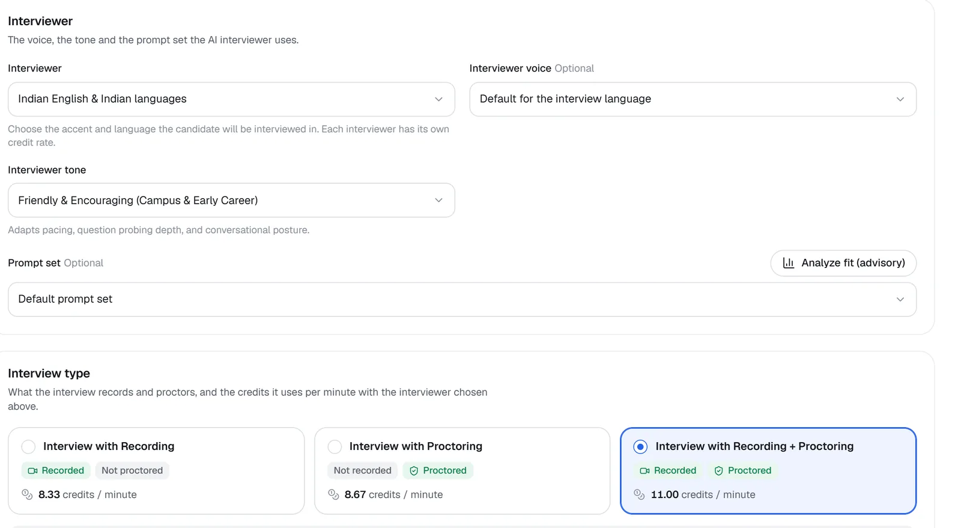Select Interview with Proctoring radio option
Viewport: 961px width, 528px height.
(x=335, y=446)
